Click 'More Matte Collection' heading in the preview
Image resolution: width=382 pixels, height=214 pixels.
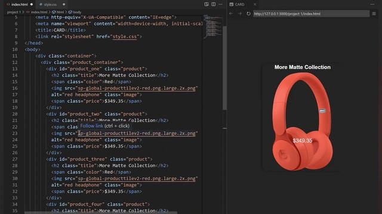pos(303,67)
